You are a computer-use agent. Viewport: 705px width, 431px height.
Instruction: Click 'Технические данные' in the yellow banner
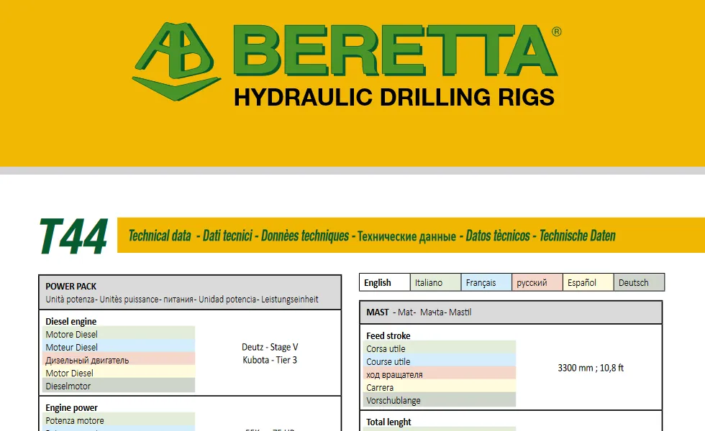point(406,236)
